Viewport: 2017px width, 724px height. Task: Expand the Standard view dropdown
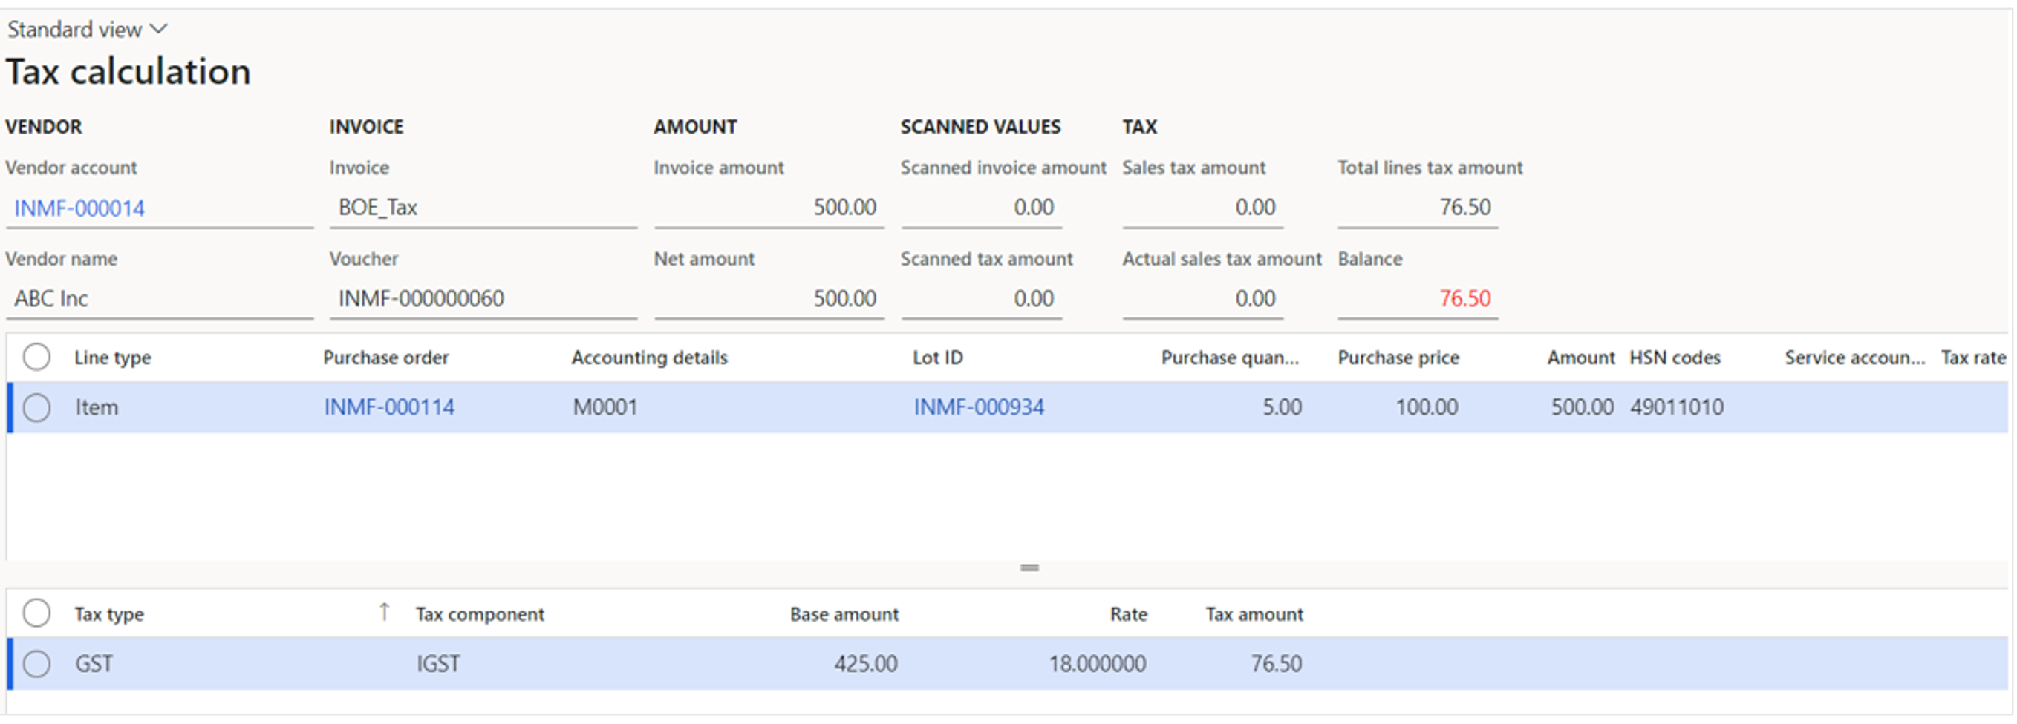click(88, 29)
